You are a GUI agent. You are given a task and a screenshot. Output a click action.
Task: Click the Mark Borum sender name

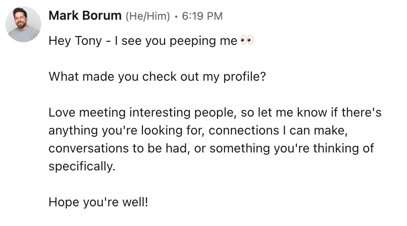pos(85,16)
